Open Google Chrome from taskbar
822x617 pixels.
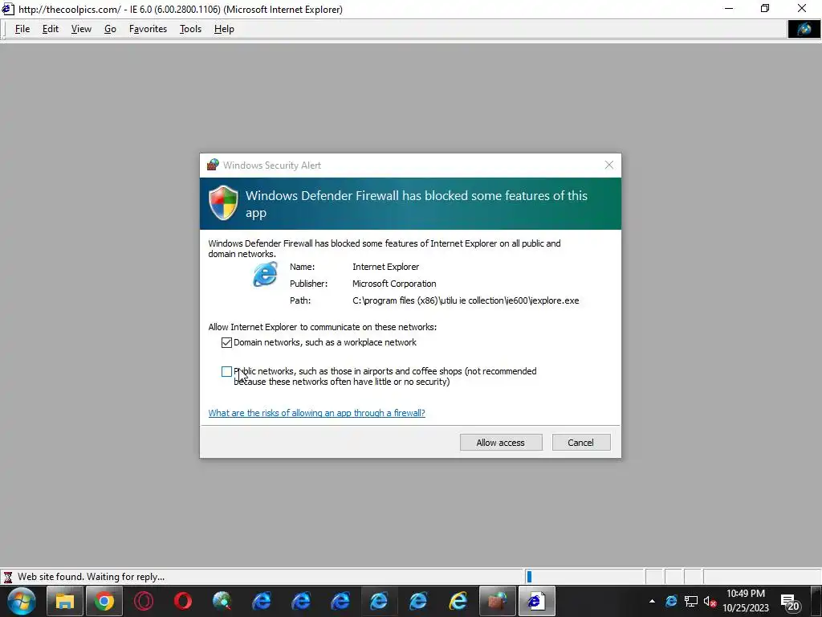point(104,601)
